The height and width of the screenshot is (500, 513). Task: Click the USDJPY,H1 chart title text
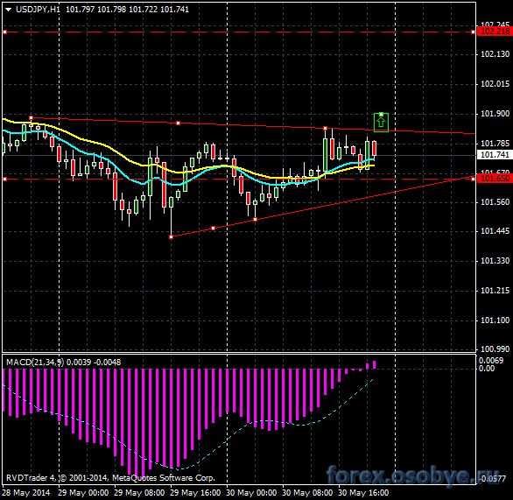coord(38,10)
